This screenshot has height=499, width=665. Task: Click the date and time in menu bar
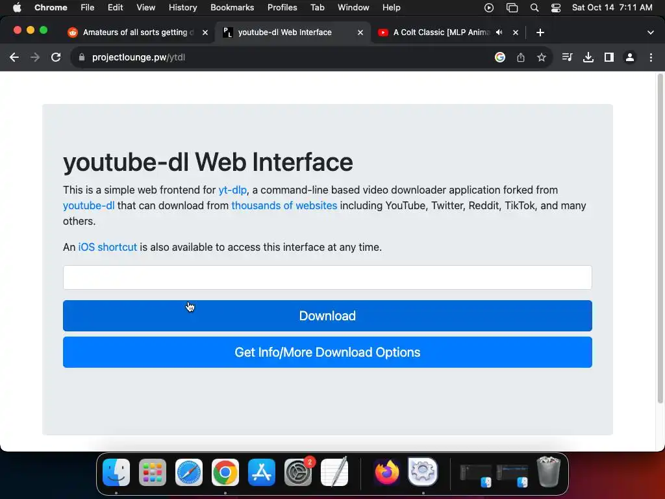[x=612, y=8]
